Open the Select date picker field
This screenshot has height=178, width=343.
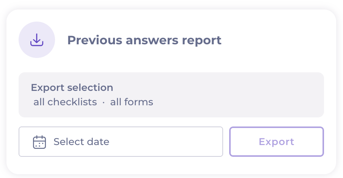[121, 142]
